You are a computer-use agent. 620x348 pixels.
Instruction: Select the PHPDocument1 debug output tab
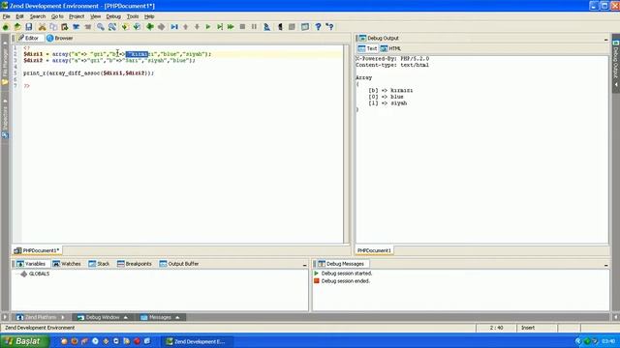(374, 250)
